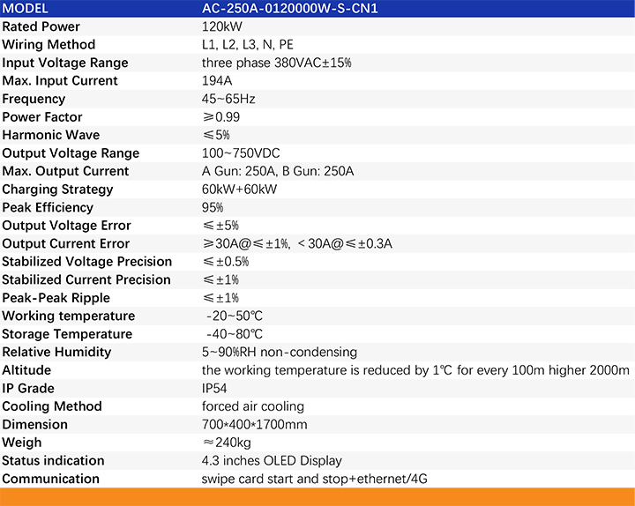Select the three phase 380VAC±15% value
The height and width of the screenshot is (506, 635).
click(277, 63)
